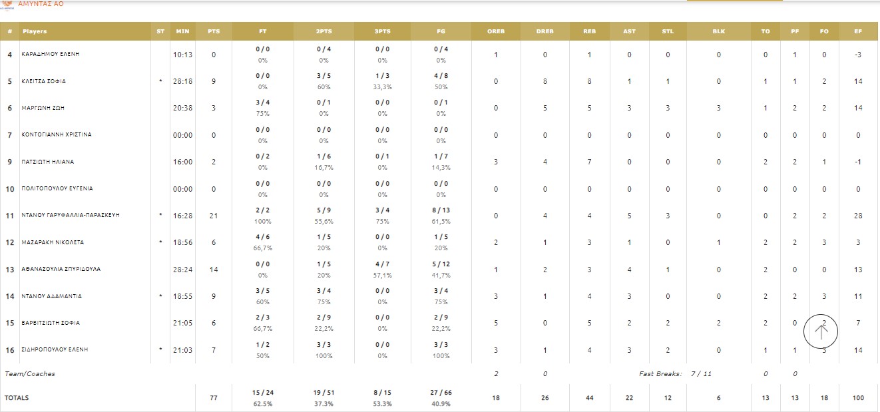Click the BLK column header
Image resolution: width=880 pixels, height=412 pixels.
[719, 31]
